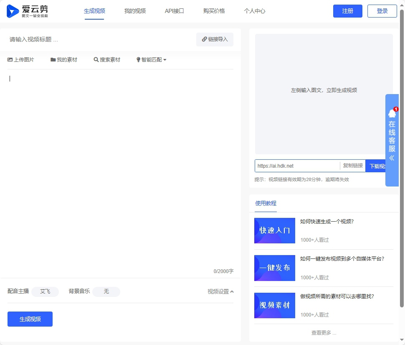The height and width of the screenshot is (345, 405).
Task: Collapse 视频设置 using its chevron
Action: coord(231,291)
